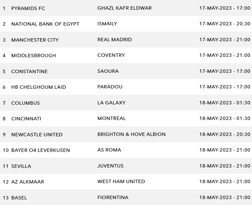Open West Ham United team link
The height and width of the screenshot is (205, 252).
point(121,181)
